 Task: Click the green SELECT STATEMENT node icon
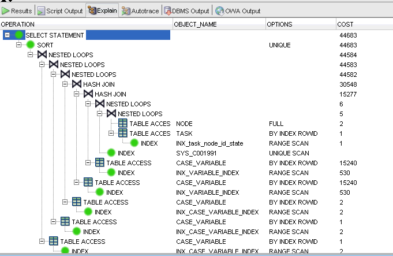tap(20, 35)
